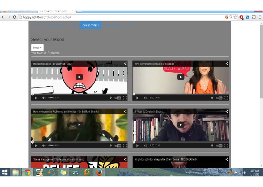
Task: Open the Chrome menu hamburger icon
Action: click(x=260, y=17)
